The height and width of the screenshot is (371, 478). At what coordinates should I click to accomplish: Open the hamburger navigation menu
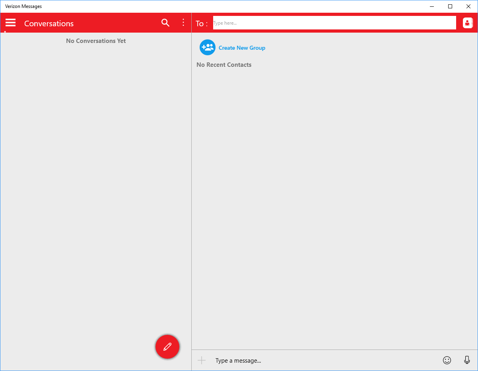pos(10,23)
